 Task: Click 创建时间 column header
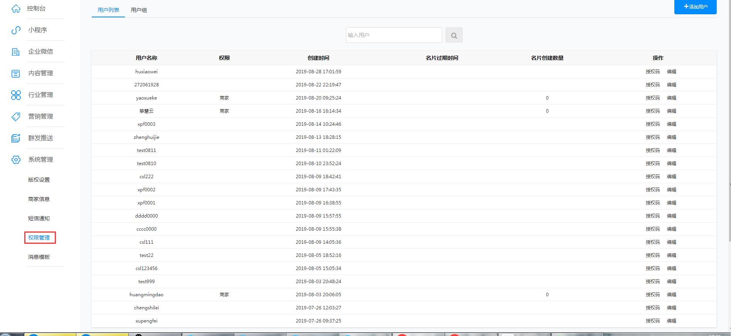pos(318,58)
